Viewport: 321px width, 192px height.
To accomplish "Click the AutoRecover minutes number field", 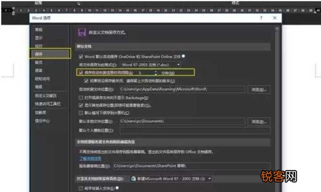I will pyautogui.click(x=145, y=73).
